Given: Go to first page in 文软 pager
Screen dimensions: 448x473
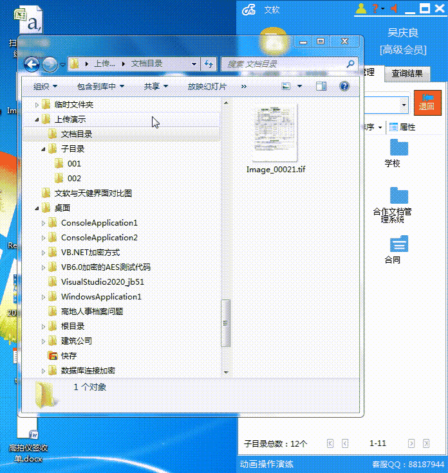Looking at the screenshot, I should tap(330, 443).
